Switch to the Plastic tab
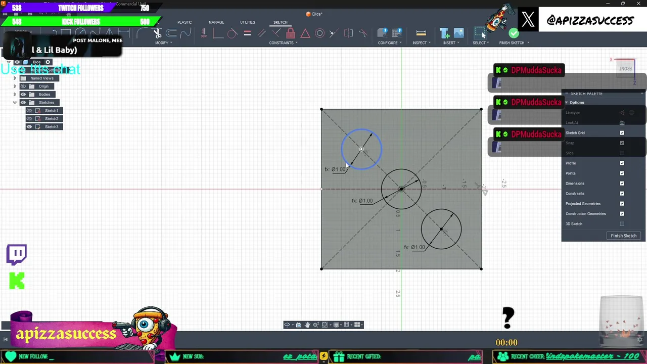647x364 pixels. click(x=184, y=22)
